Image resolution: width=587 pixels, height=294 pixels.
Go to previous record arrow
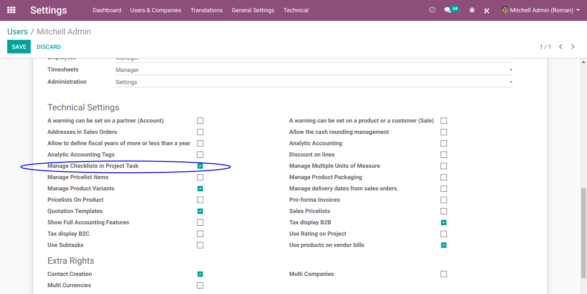(560, 47)
